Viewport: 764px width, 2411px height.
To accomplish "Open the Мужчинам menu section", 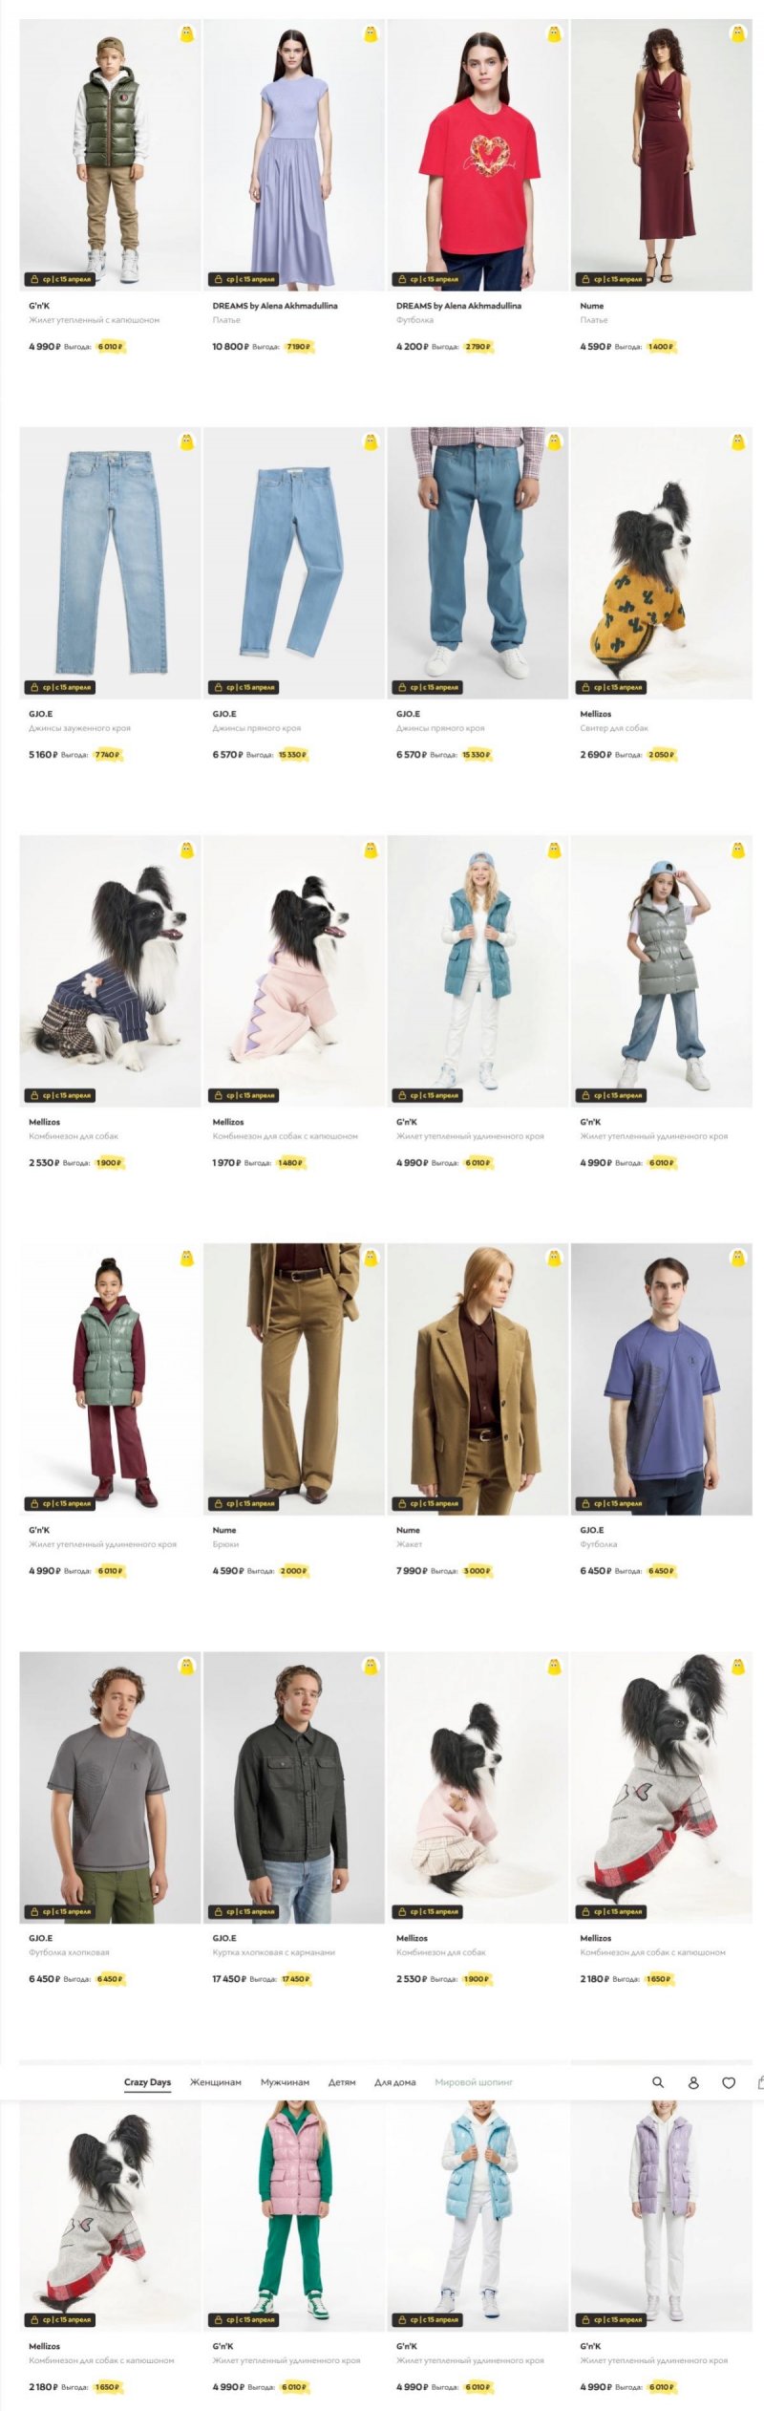I will click(285, 2082).
